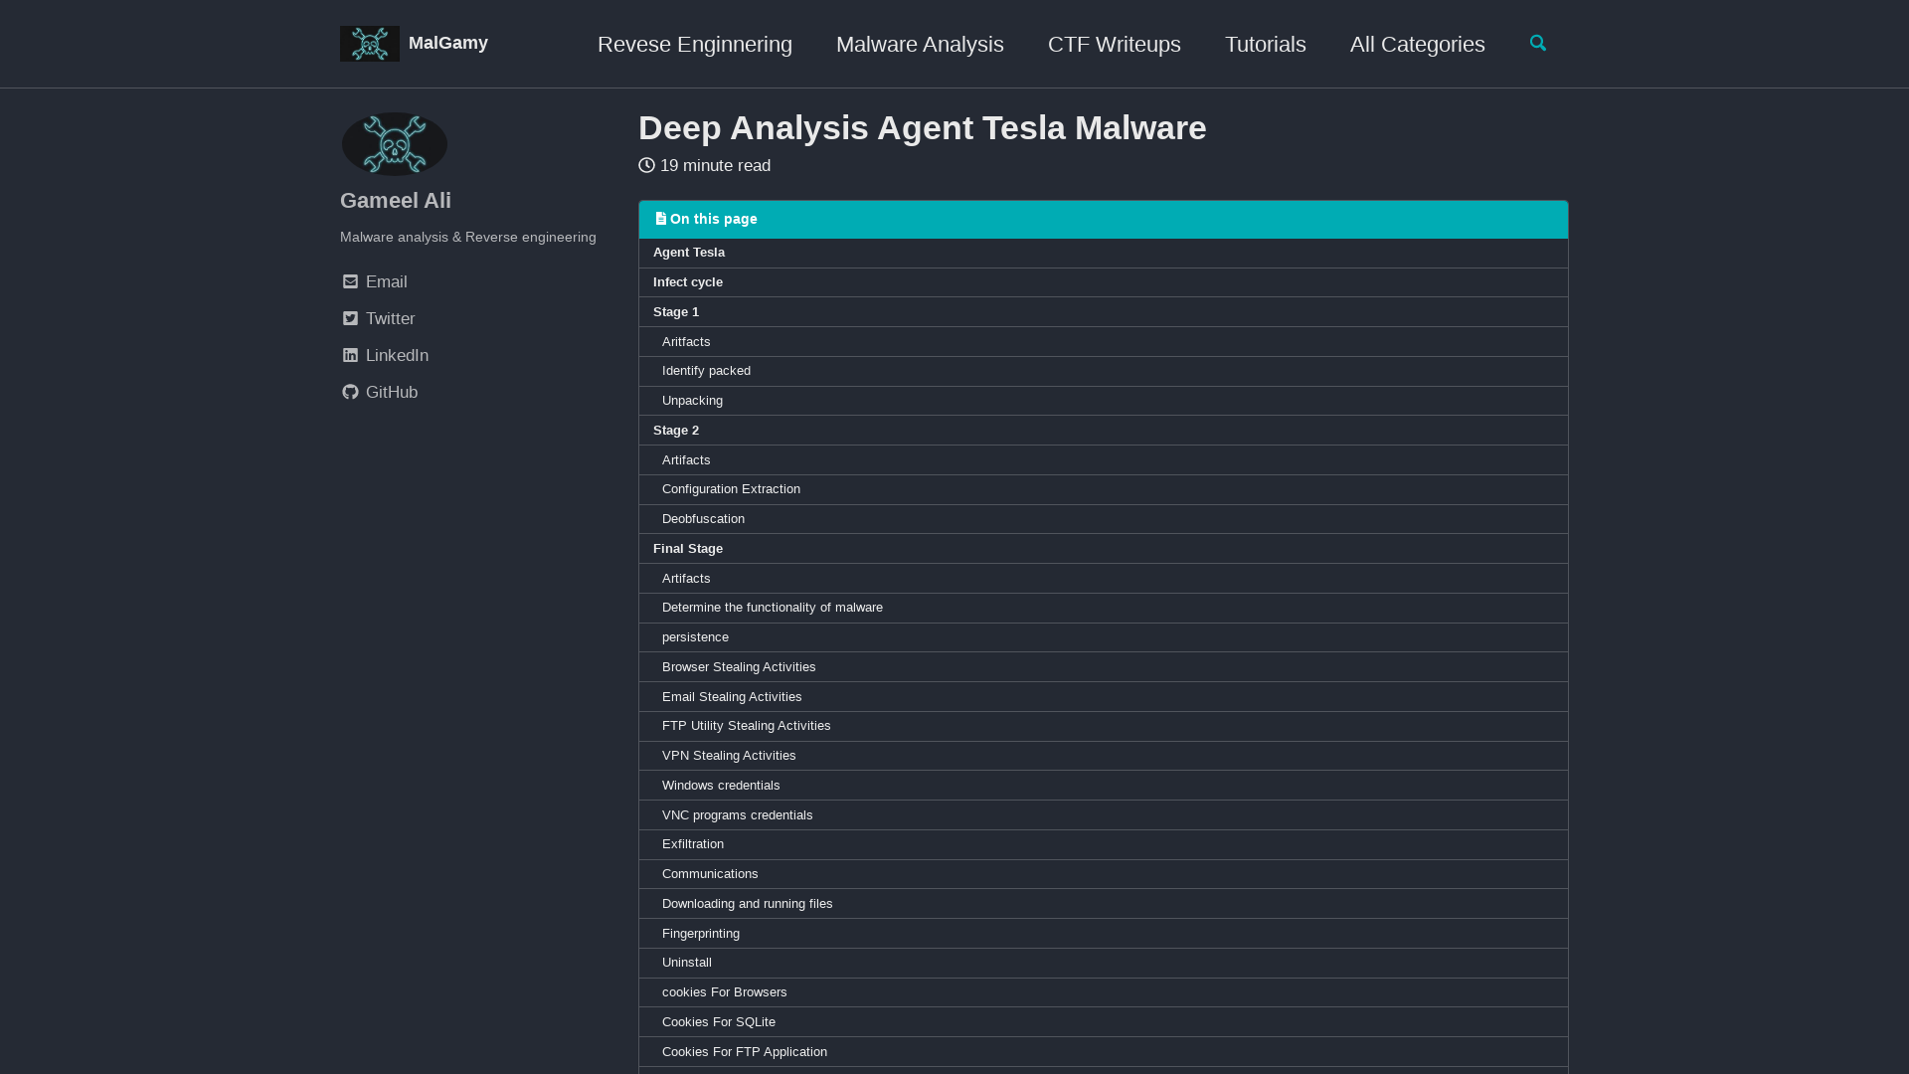The height and width of the screenshot is (1074, 1909).
Task: Open the Gameel Ali author name link
Action: click(x=396, y=201)
